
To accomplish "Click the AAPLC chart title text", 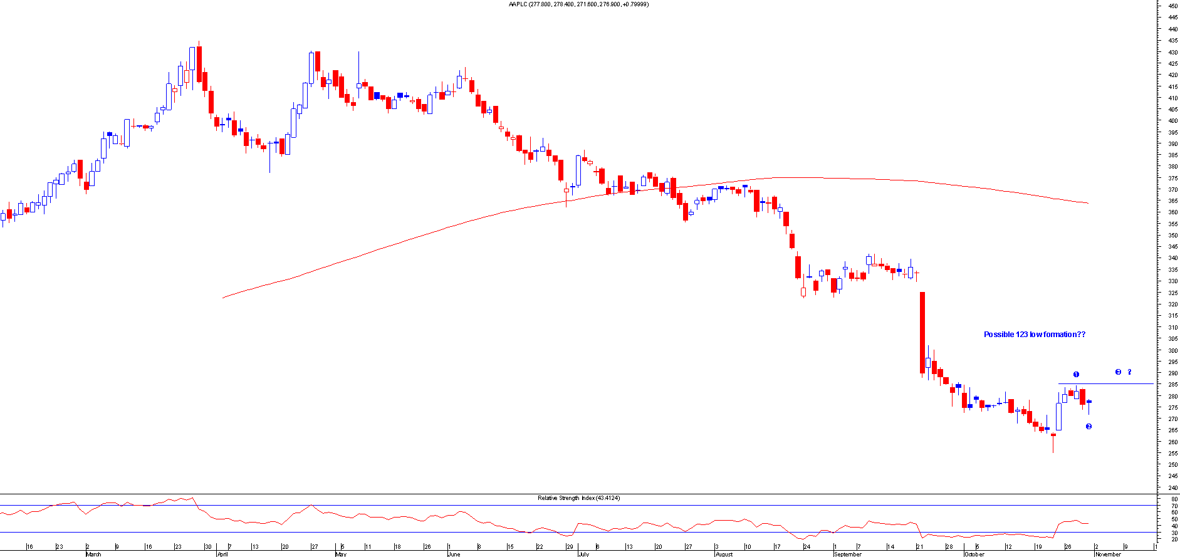I will coord(578,4).
